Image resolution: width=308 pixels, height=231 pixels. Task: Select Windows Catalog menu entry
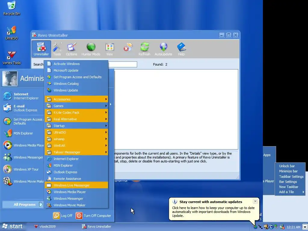(76, 84)
